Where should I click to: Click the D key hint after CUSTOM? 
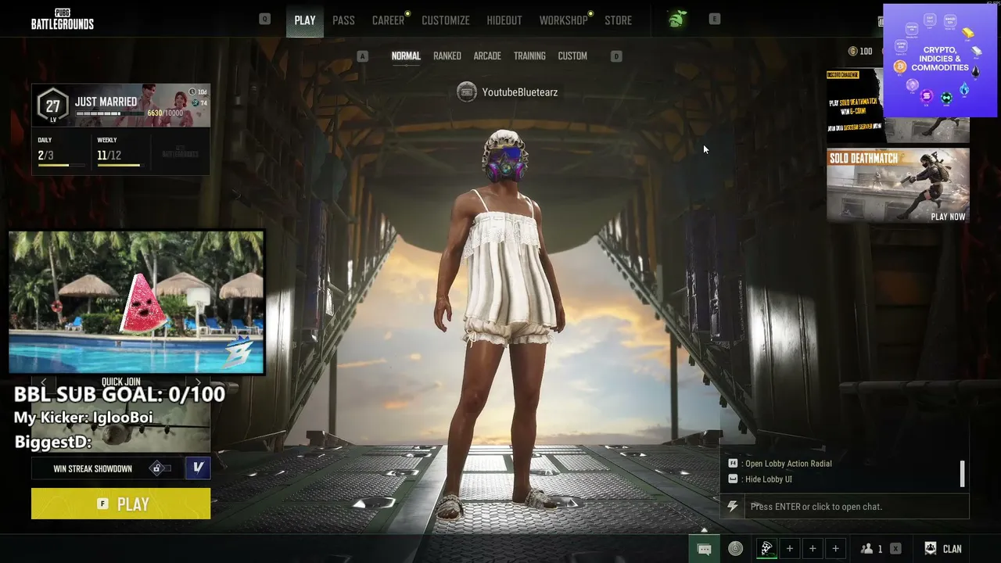[x=616, y=56]
